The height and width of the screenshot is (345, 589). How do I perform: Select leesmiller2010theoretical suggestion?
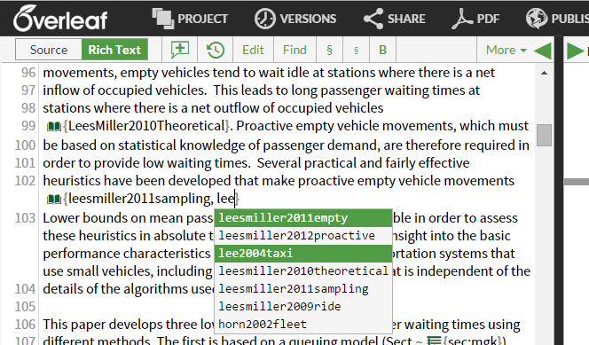(303, 271)
